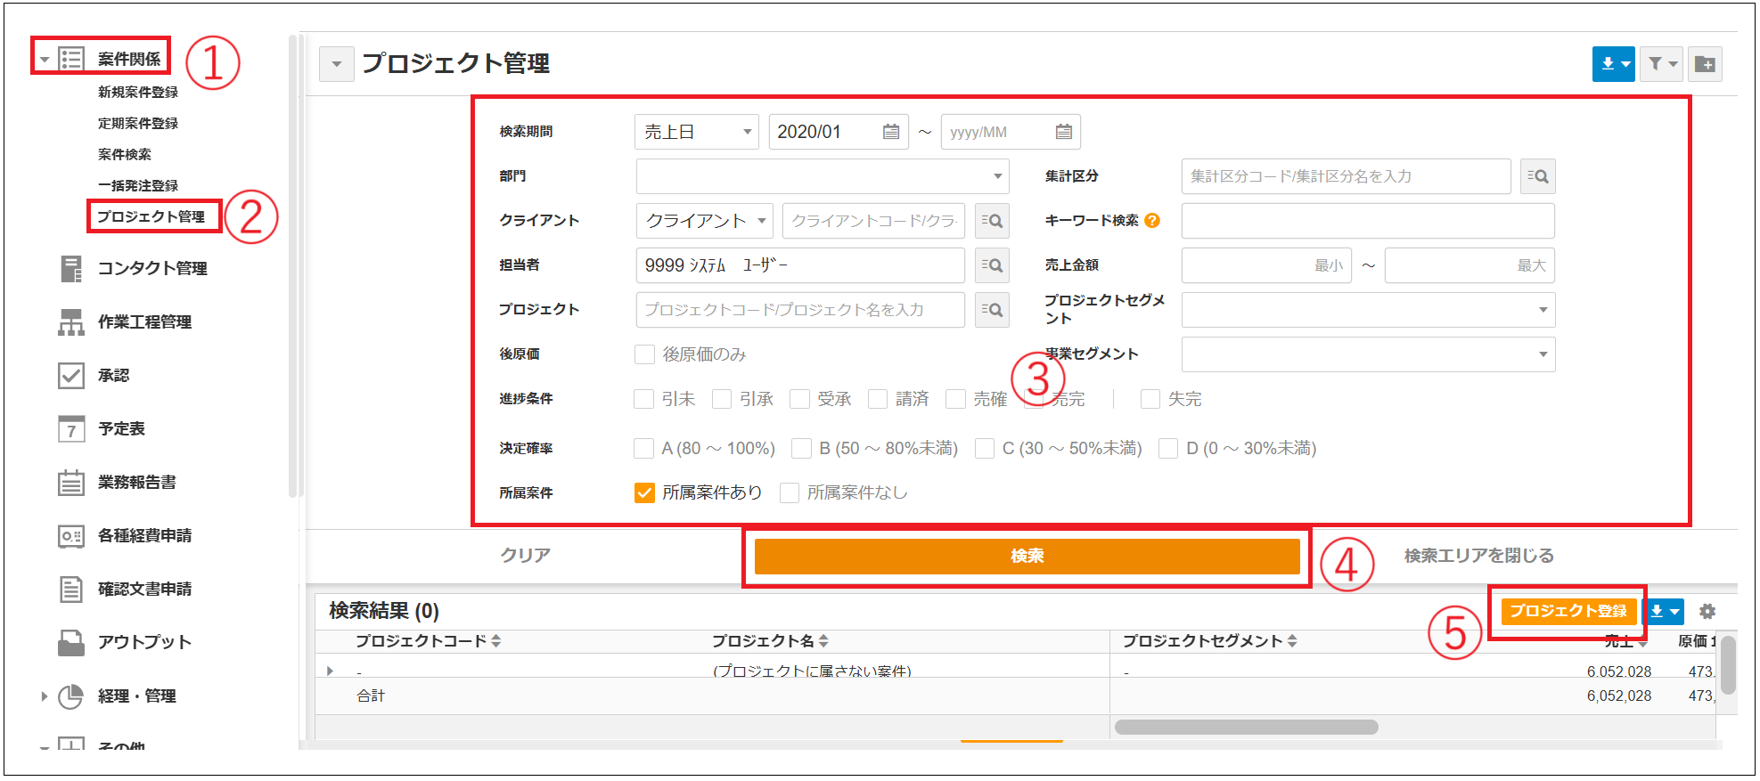Check the 所属案件なし checkbox

[790, 492]
